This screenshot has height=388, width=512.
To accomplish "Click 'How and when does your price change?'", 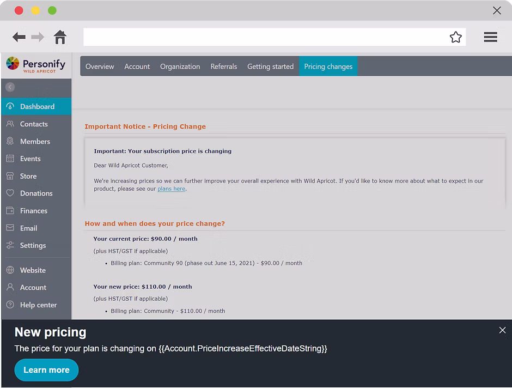I will (x=155, y=223).
